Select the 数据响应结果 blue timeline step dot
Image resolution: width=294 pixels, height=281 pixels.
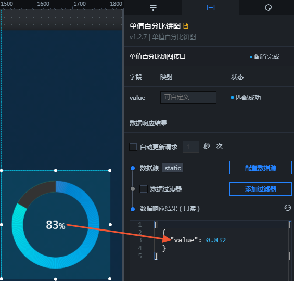(x=133, y=209)
